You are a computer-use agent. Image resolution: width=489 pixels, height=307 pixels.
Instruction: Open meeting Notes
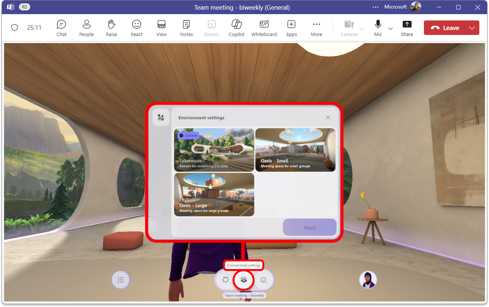point(186,28)
